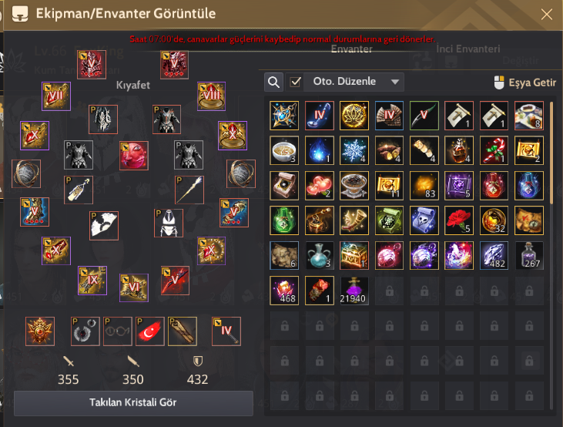Click the Eşya Getir button
Viewport: 563px width, 427px height.
point(525,82)
